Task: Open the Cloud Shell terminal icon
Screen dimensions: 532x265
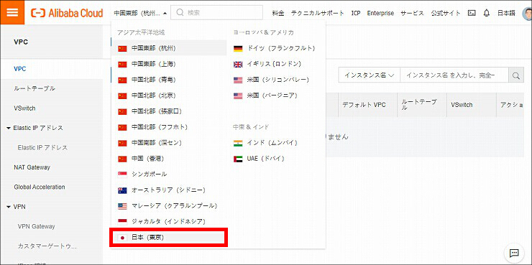Action: click(x=472, y=13)
